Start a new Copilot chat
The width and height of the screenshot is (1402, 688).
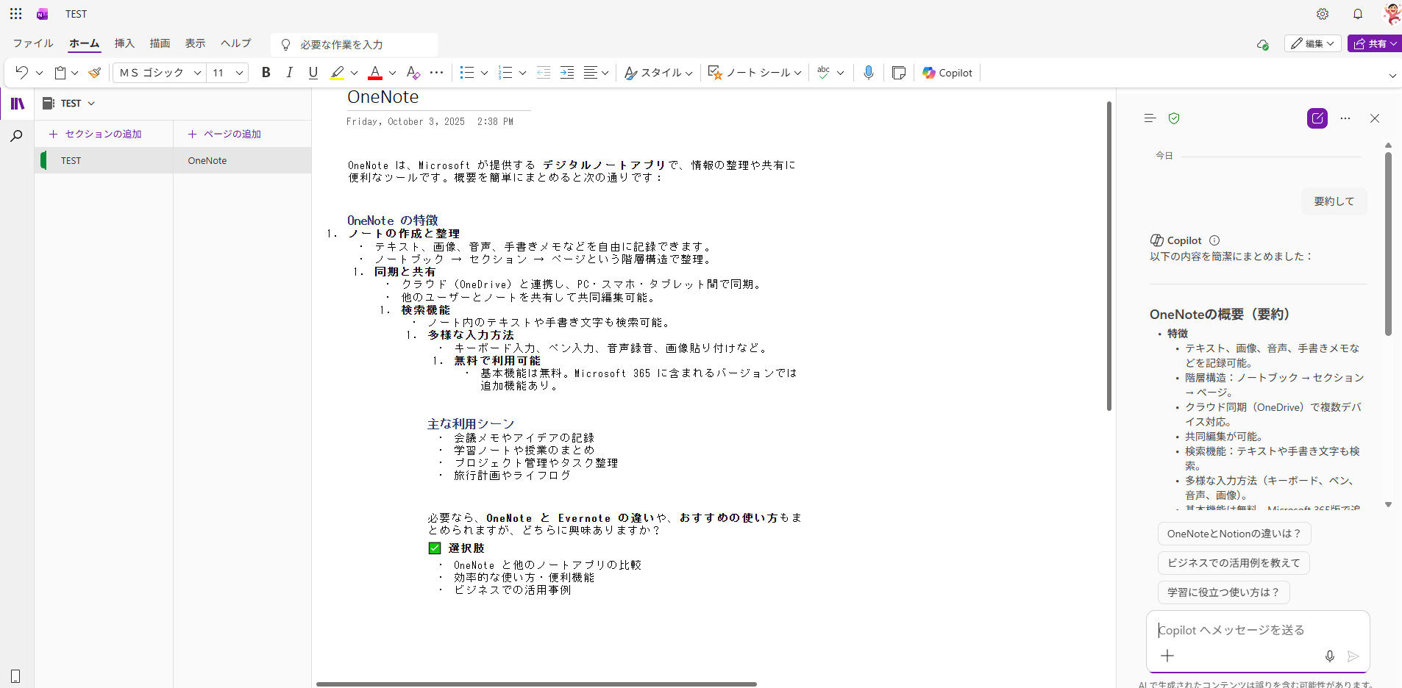pos(1317,118)
